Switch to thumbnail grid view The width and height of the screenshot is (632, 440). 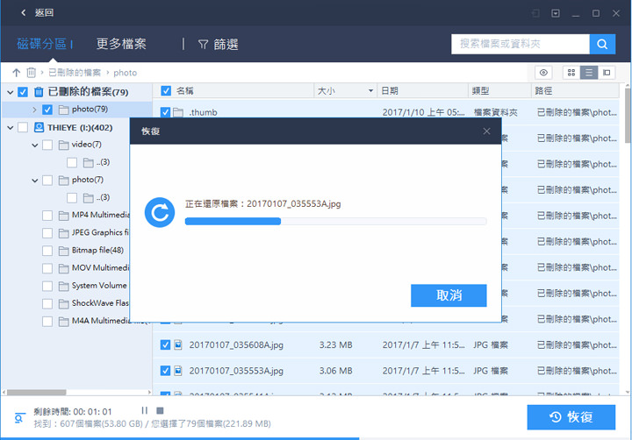tap(571, 73)
